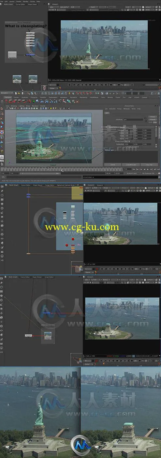Switch to Script Editor tab in fourth panel
Viewport: 161px width, 458px height.
pyautogui.click(x=50, y=277)
